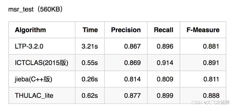Click the 0.914 recall value

point(165,63)
